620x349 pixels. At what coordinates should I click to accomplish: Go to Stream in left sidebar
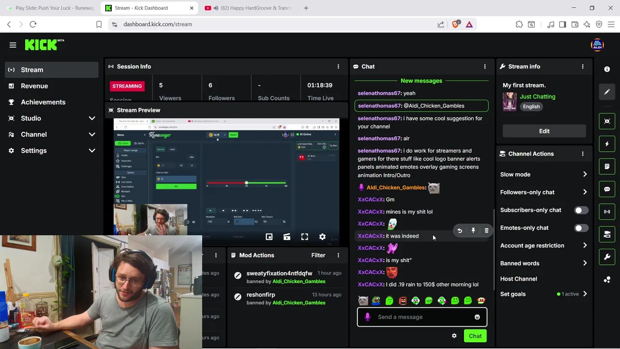52,70
